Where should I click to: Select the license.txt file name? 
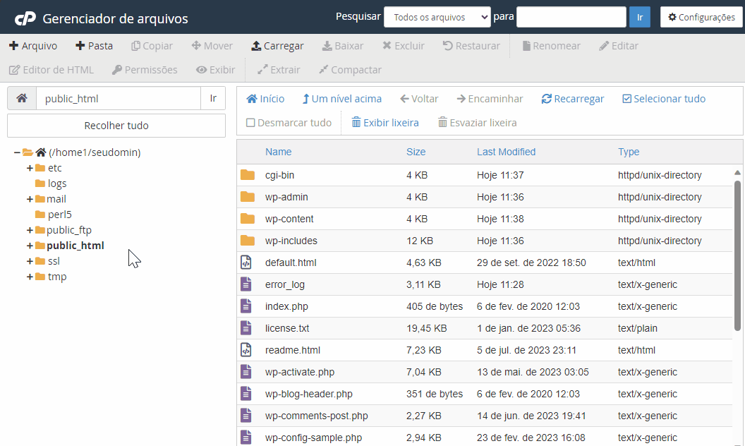[287, 329]
